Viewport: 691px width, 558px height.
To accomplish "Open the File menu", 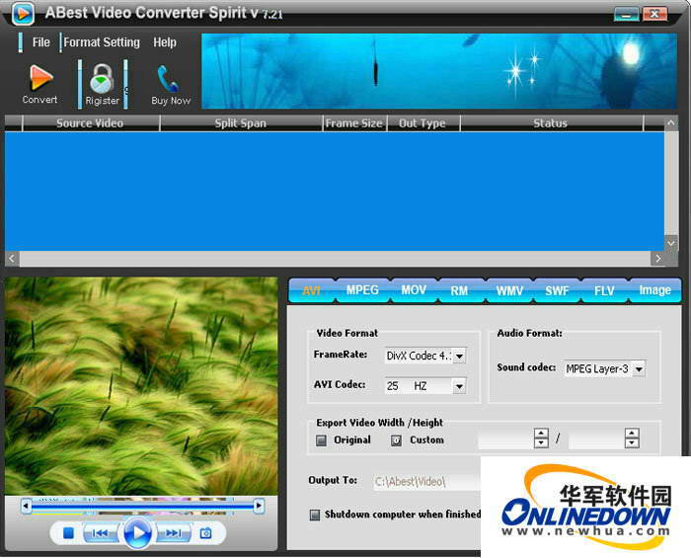I will [x=41, y=42].
